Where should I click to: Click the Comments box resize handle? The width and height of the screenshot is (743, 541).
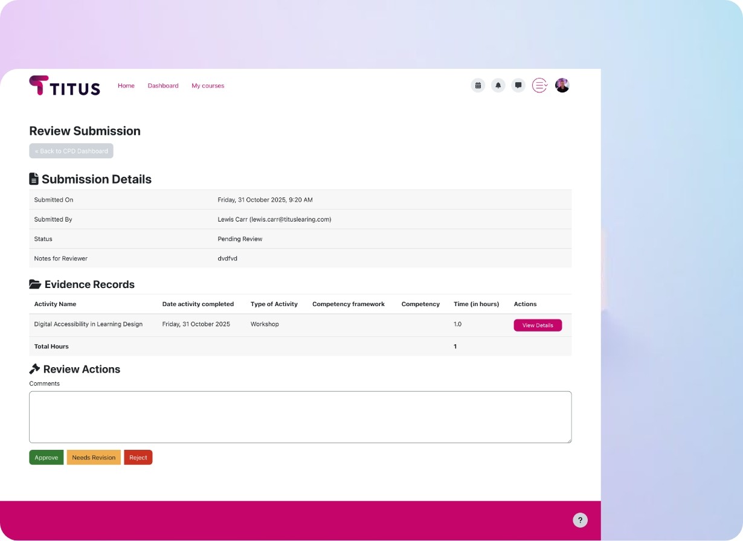coord(568,440)
